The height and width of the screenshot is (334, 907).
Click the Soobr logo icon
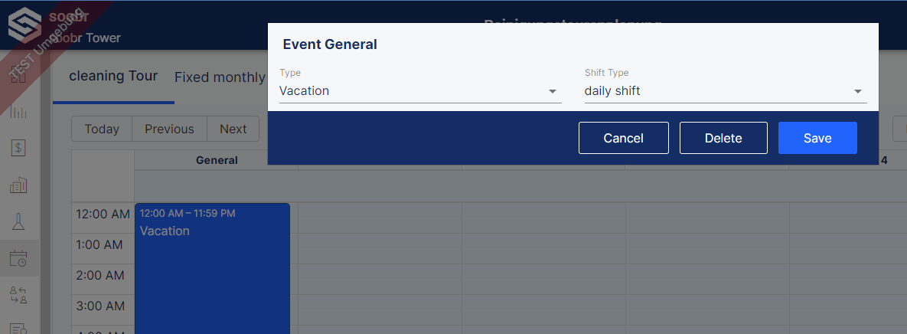tap(24, 25)
